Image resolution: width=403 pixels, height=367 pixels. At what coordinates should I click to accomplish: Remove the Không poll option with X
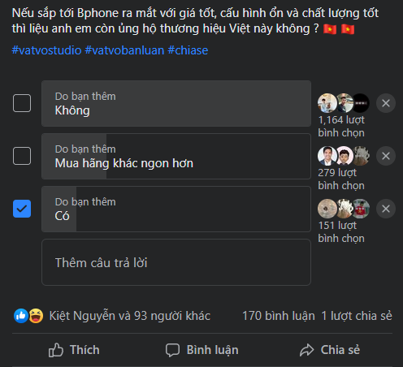386,103
